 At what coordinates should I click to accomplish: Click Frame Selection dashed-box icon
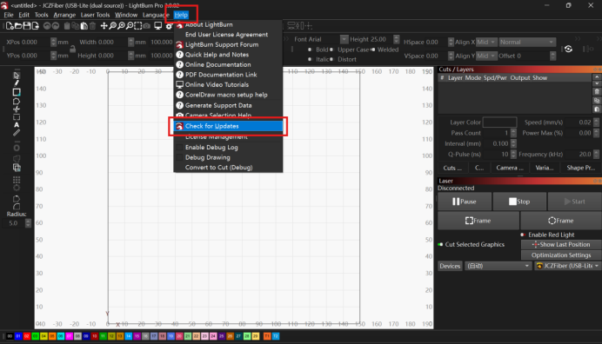137,26
